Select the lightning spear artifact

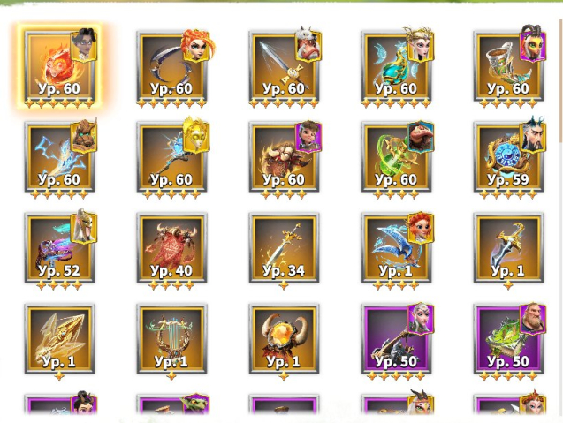[x=59, y=157]
